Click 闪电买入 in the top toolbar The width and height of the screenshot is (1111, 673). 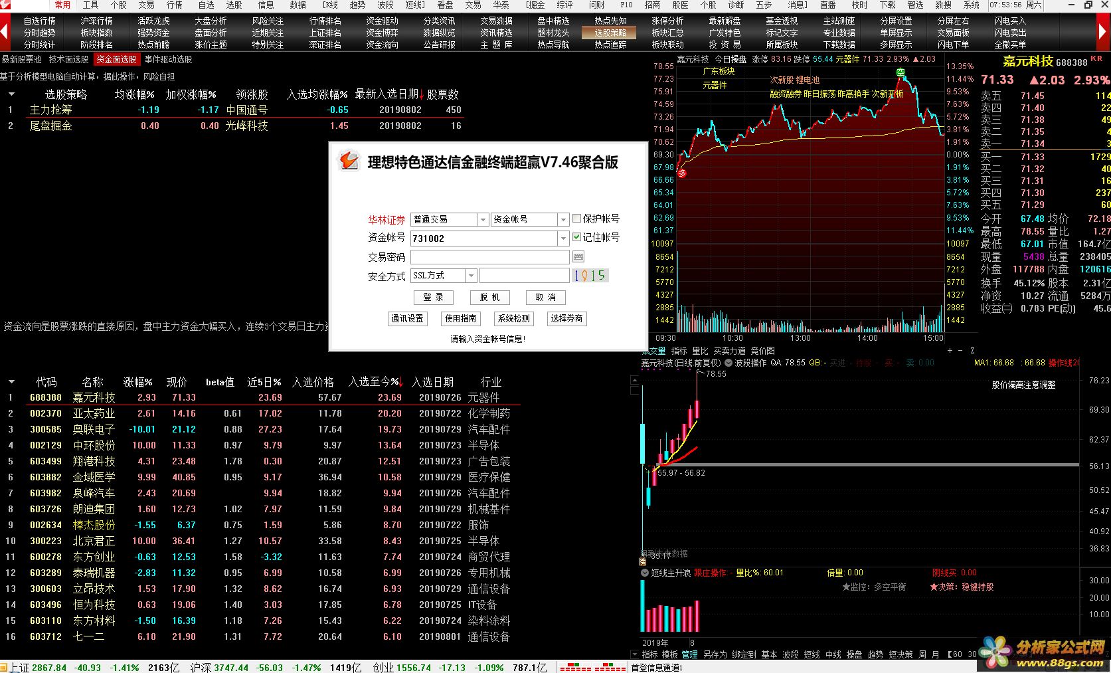[1010, 21]
